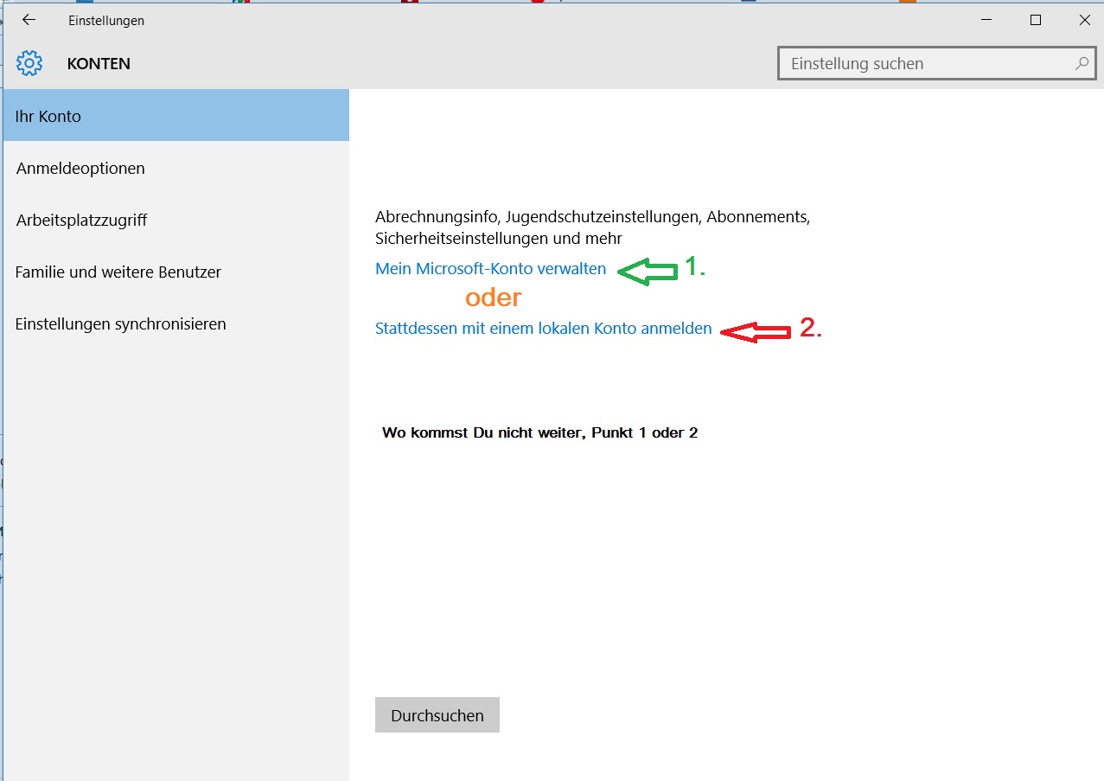This screenshot has width=1104, height=781.
Task: Click 'Stattdessen mit einem lokalen Konto anmelden'
Action: (543, 329)
